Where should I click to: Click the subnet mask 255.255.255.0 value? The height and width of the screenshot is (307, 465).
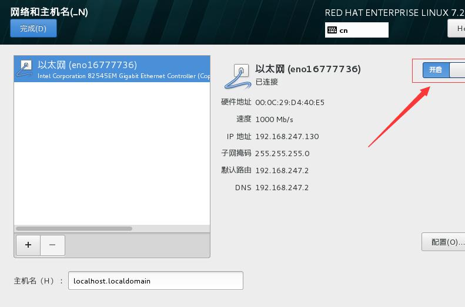[282, 153]
